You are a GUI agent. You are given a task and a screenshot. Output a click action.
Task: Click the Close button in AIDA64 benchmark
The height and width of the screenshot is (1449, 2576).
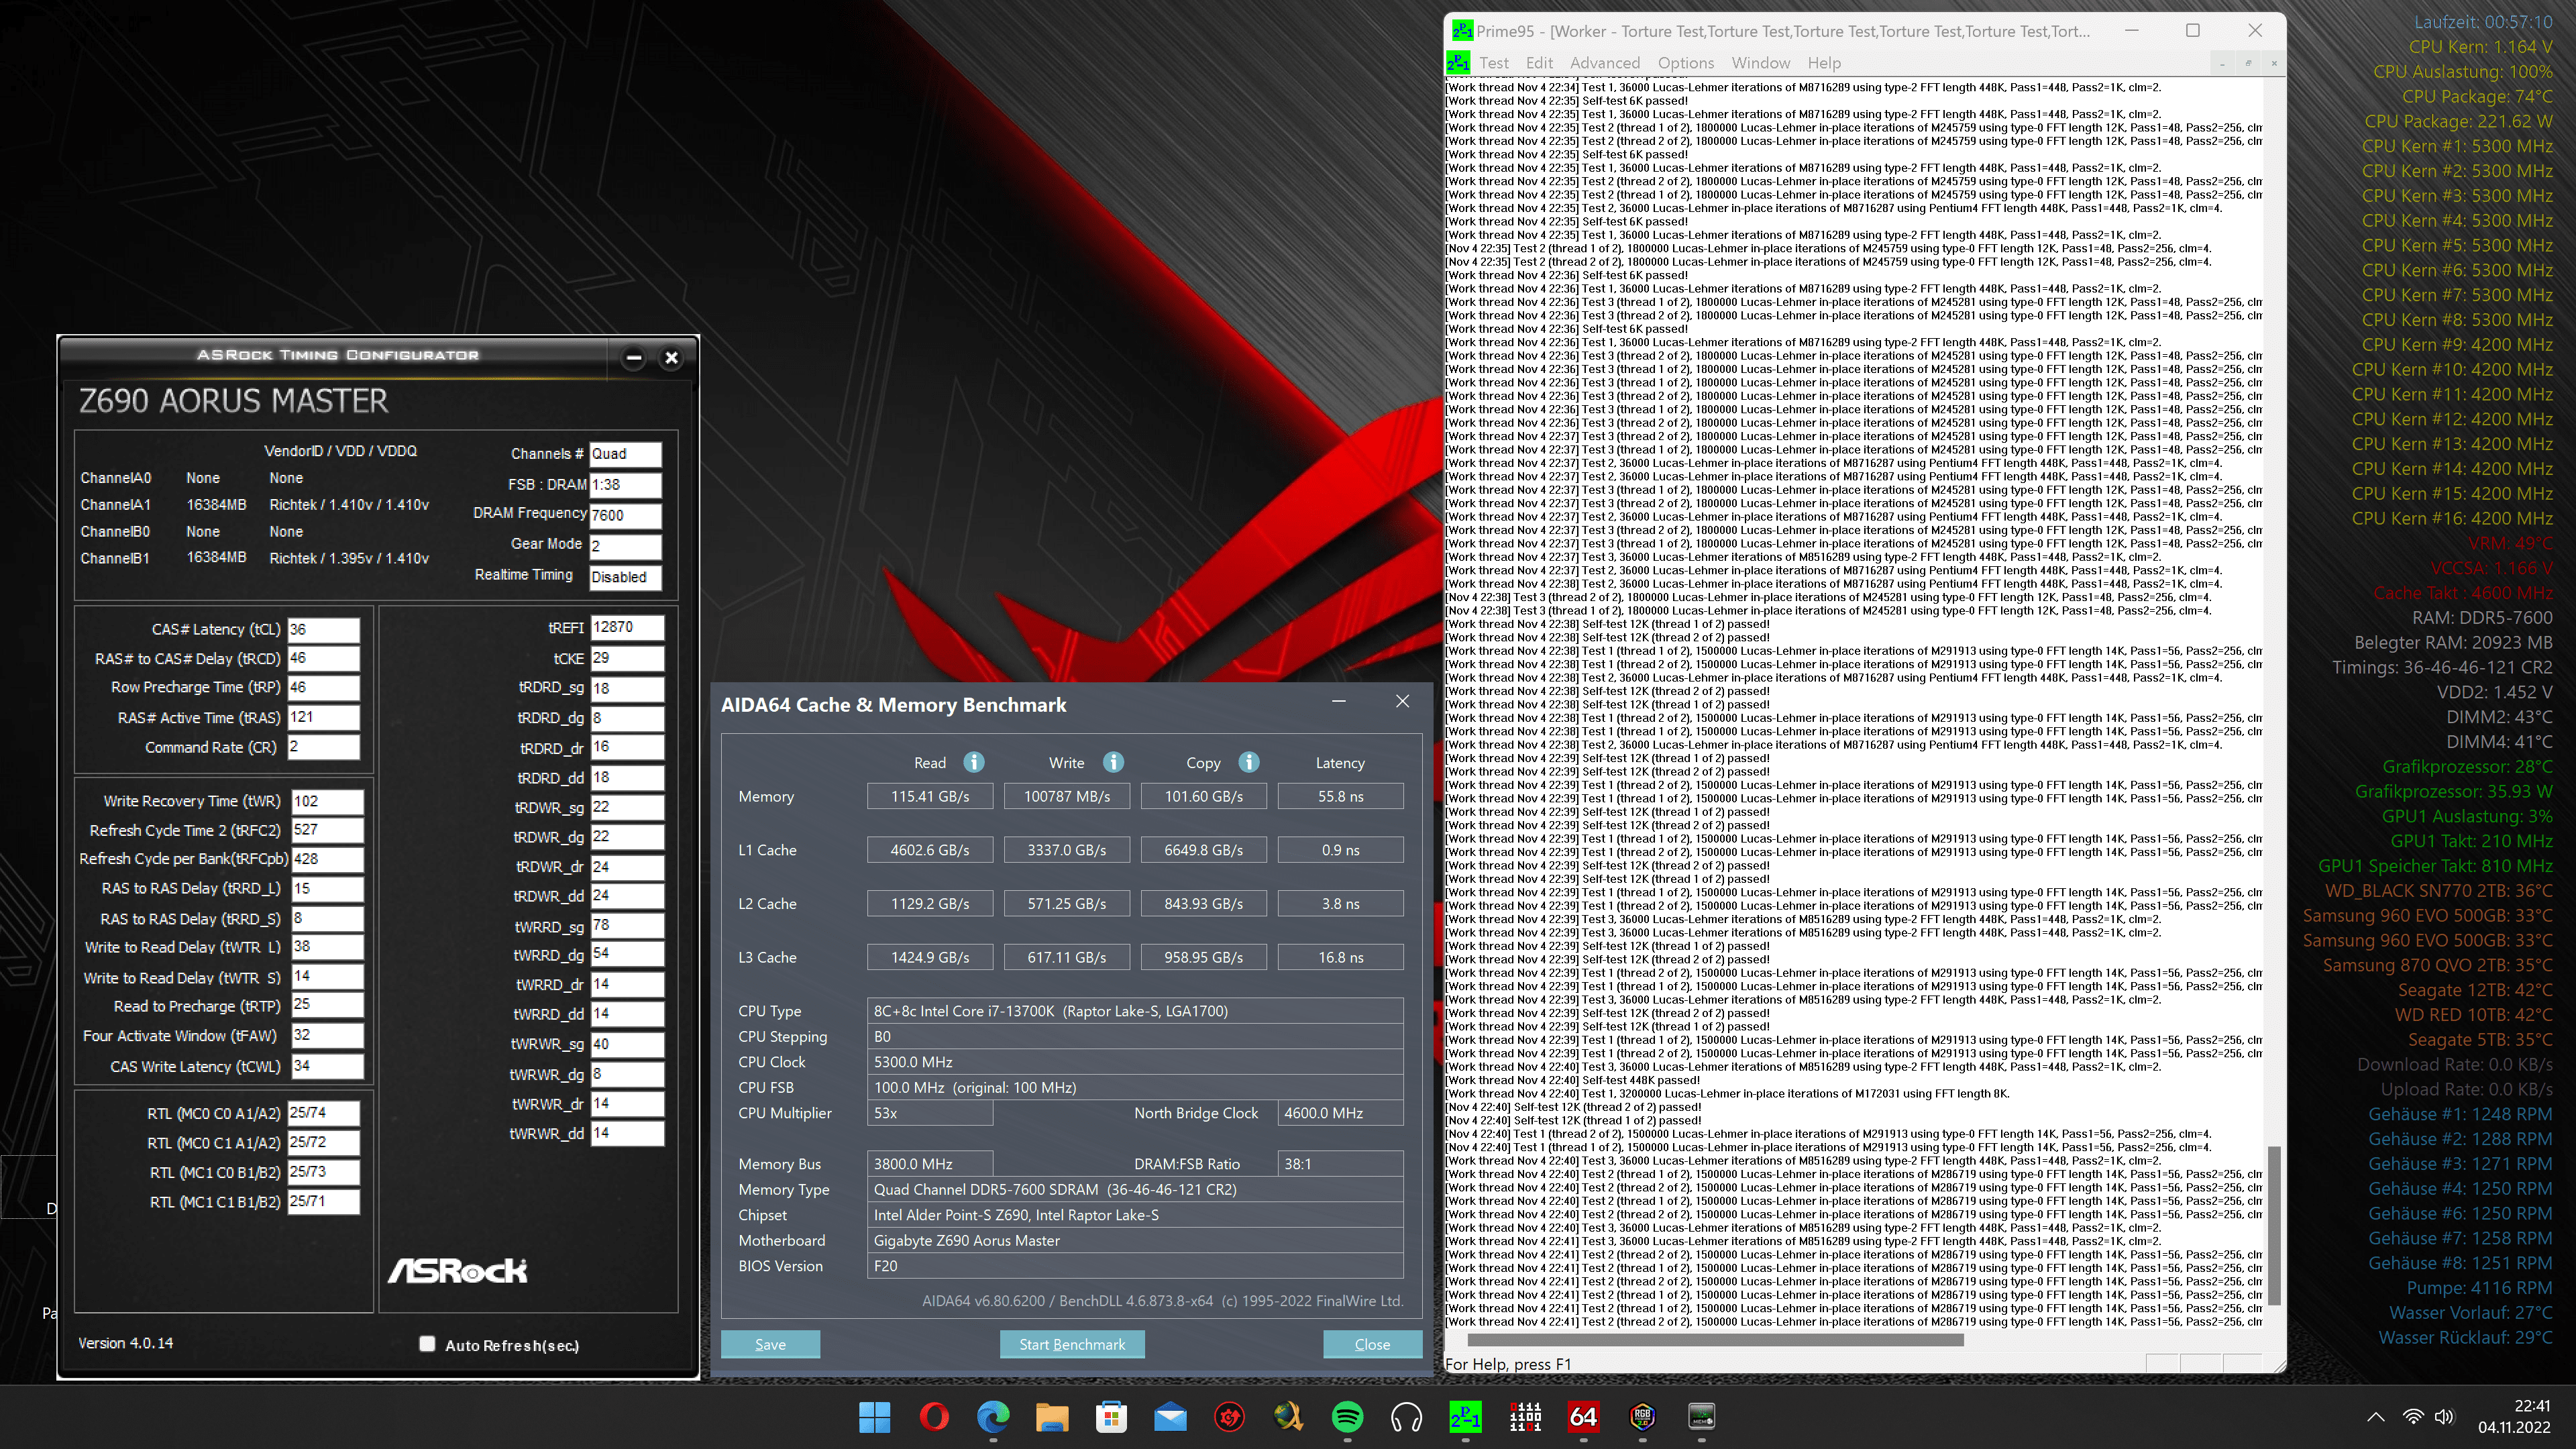click(1371, 1344)
